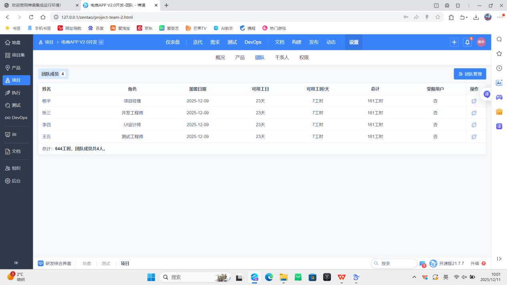Click the unlink icon in 王五's row

click(474, 136)
